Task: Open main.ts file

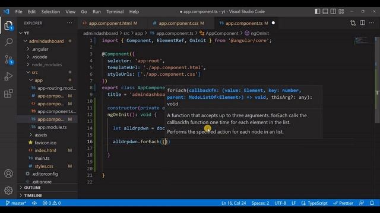Action: tap(47, 158)
